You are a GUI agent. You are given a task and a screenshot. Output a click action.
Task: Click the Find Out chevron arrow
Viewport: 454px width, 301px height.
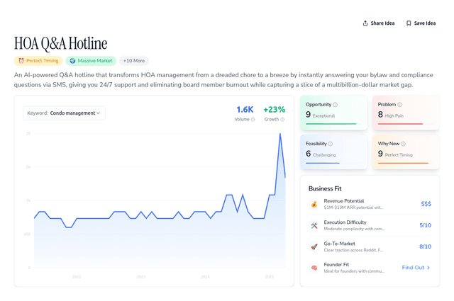428,268
